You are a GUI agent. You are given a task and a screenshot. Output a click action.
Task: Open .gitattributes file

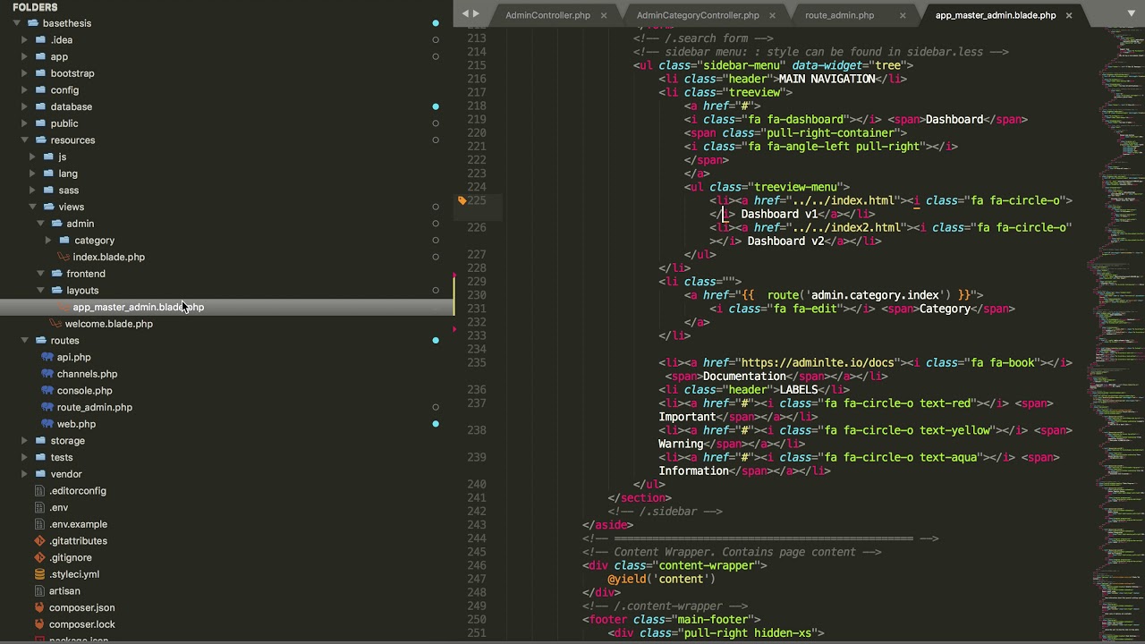pyautogui.click(x=78, y=541)
